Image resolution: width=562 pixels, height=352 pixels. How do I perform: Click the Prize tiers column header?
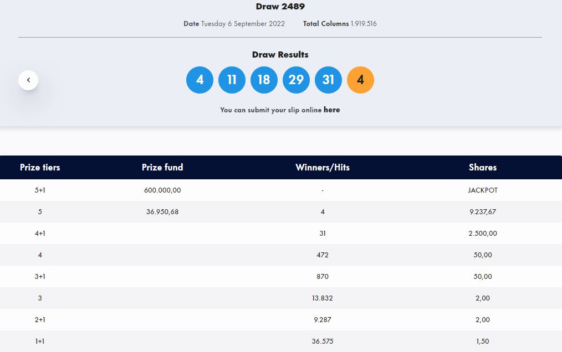pyautogui.click(x=40, y=167)
